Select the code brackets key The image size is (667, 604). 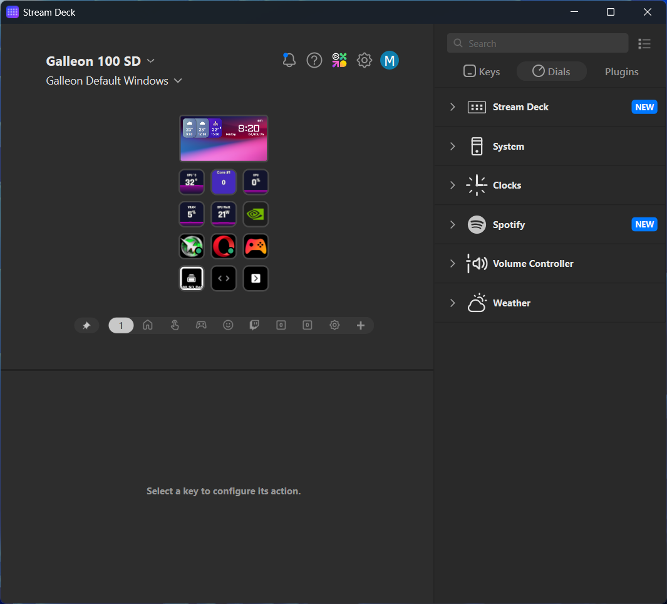224,278
